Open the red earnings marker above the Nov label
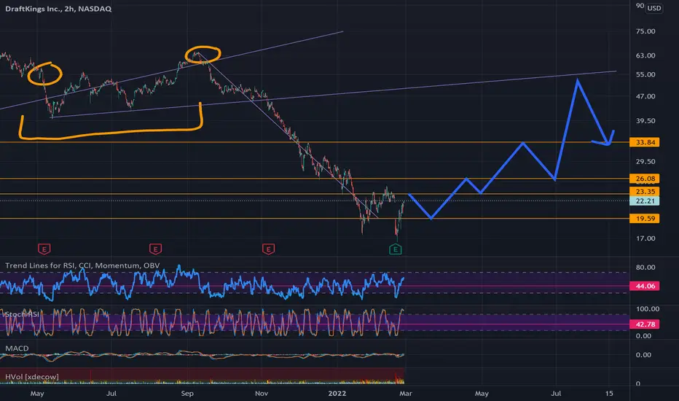679x401 pixels. pyautogui.click(x=269, y=249)
